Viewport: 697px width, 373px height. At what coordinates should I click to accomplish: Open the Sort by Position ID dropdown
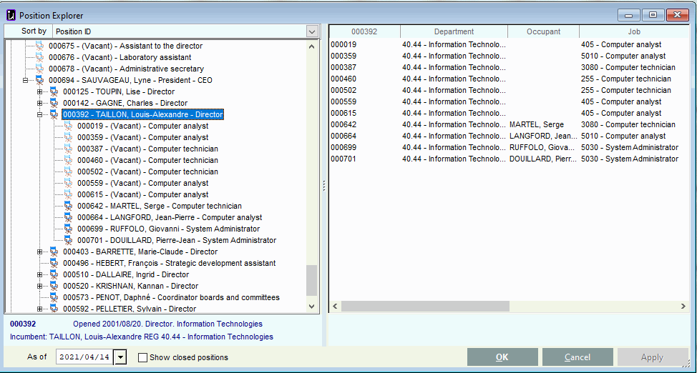click(x=311, y=31)
